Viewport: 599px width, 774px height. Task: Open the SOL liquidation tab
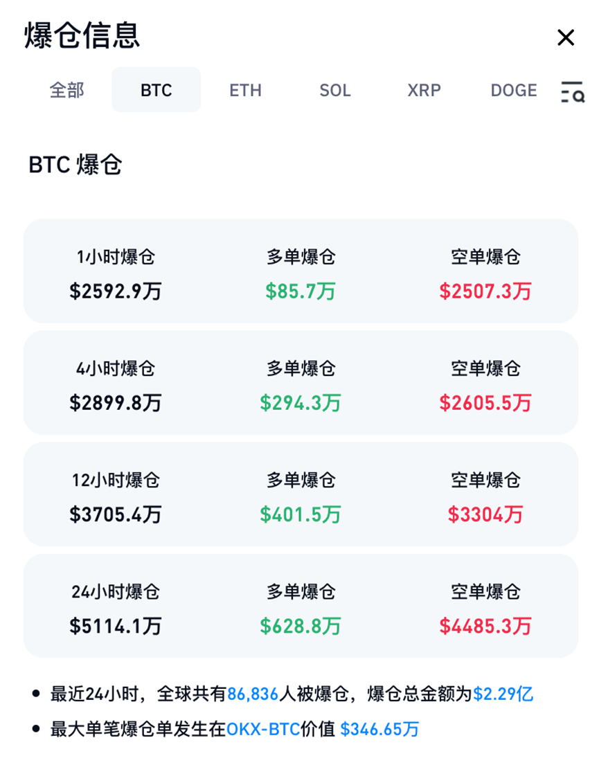click(335, 90)
